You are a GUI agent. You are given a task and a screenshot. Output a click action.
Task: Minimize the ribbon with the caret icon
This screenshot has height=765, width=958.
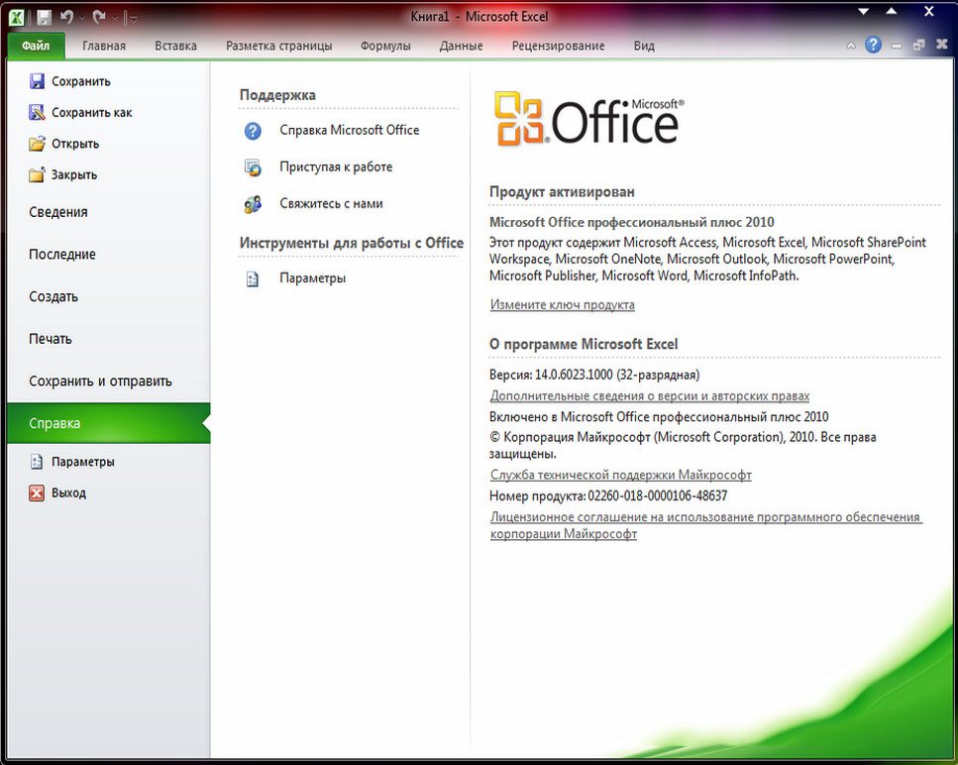(x=852, y=46)
